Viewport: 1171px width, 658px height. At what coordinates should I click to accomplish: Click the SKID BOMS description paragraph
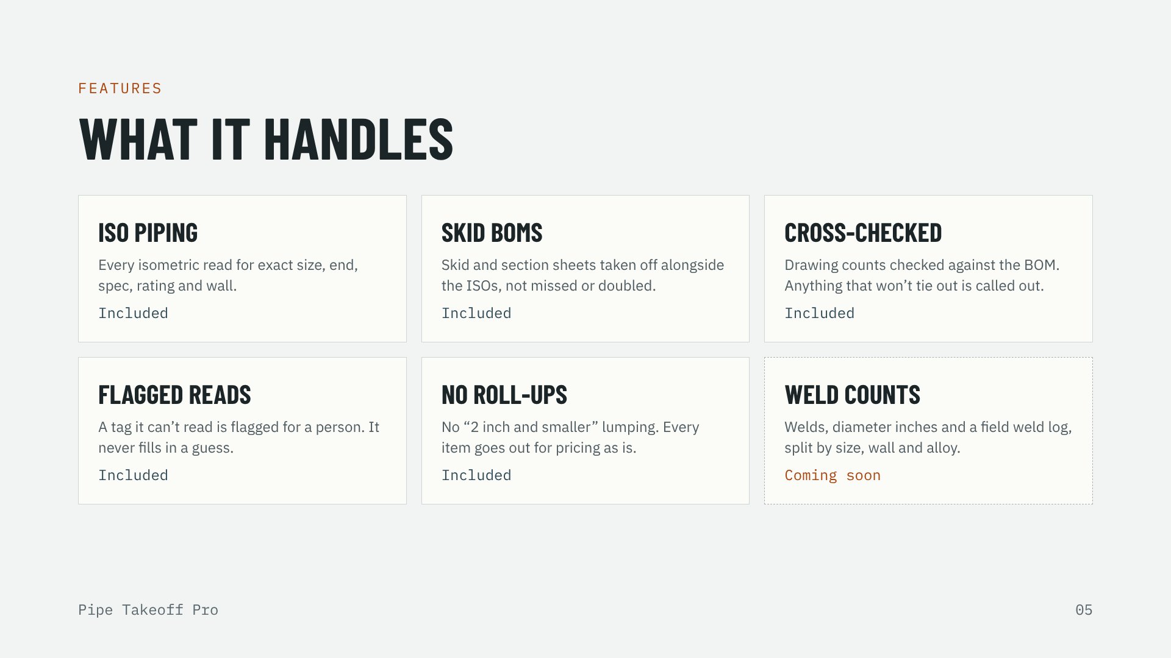pos(582,275)
